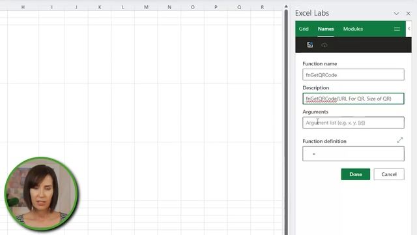
Task: Click the Done button
Action: (355, 174)
